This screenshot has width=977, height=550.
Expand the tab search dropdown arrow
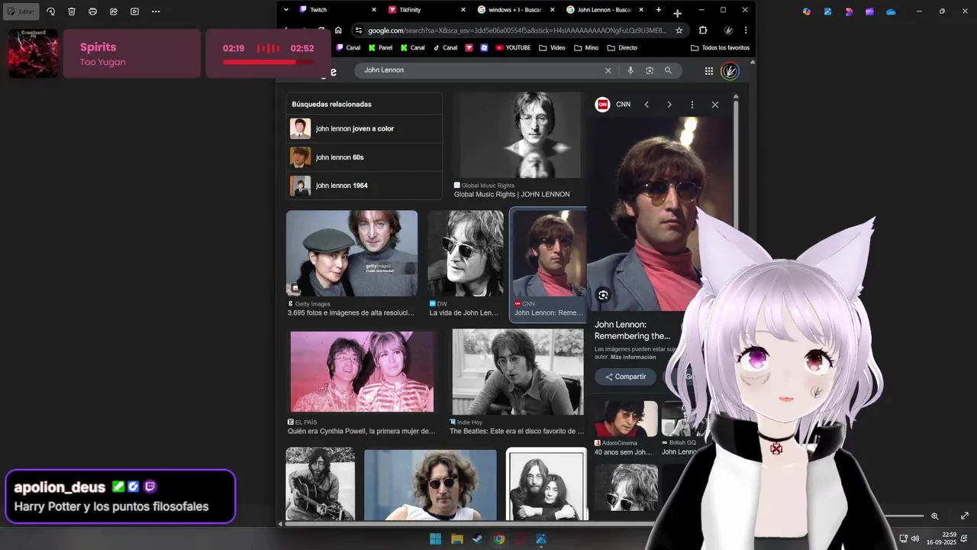285,10
